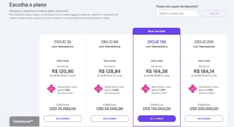Click the Livelo icon under CICLIC 250

pyautogui.click(x=193, y=89)
